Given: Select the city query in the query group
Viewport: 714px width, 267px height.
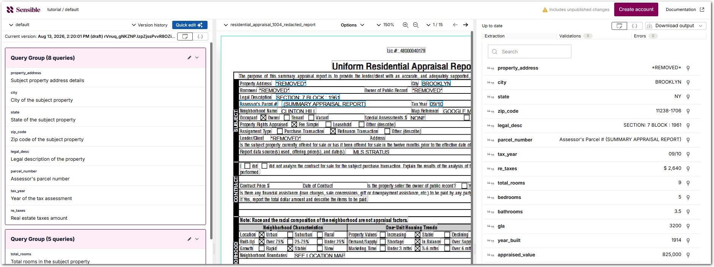Looking at the screenshot, I should tap(105, 97).
